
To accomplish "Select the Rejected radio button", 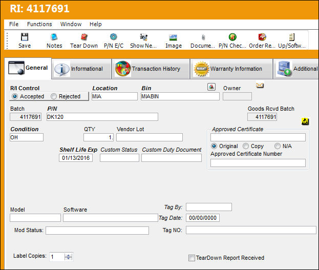I will (54, 96).
